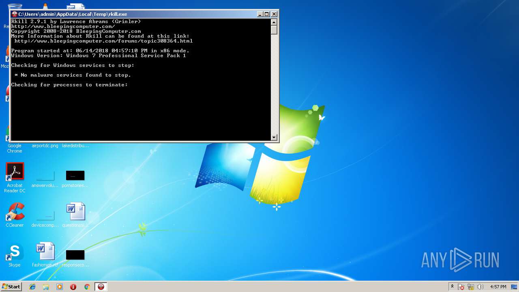The image size is (519, 292).
Task: Click the 'No malware services found' line
Action: point(73,75)
